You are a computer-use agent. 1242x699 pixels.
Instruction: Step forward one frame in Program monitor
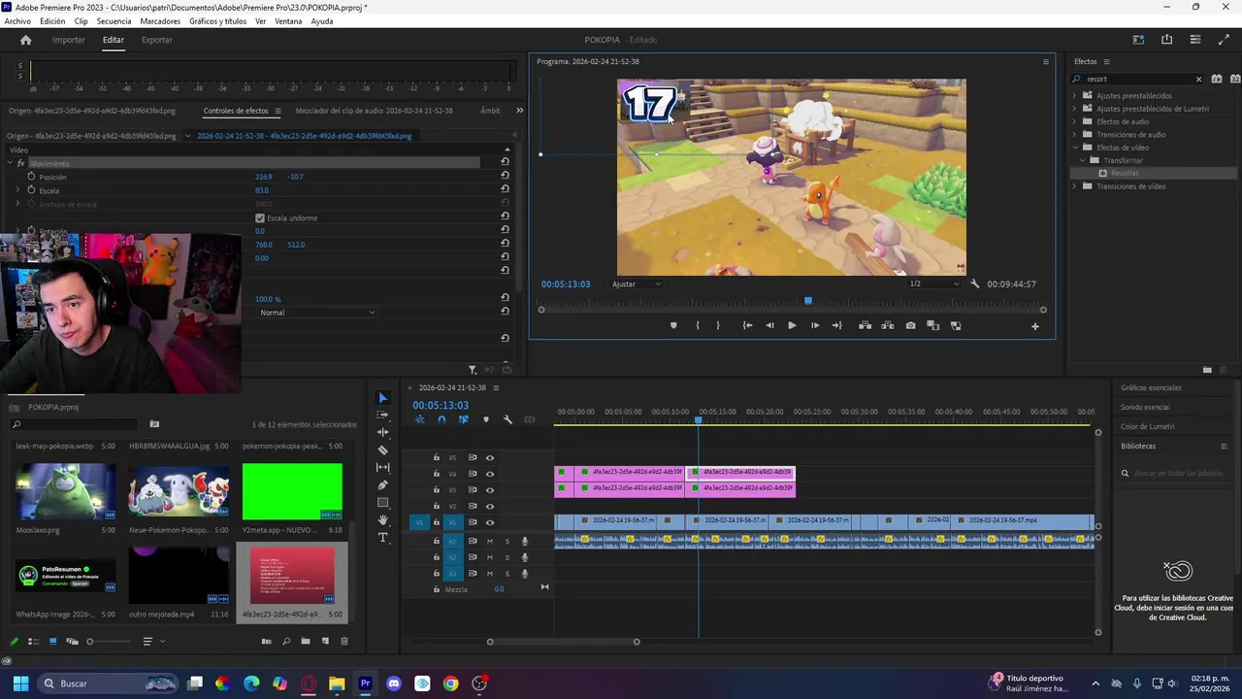click(x=814, y=326)
